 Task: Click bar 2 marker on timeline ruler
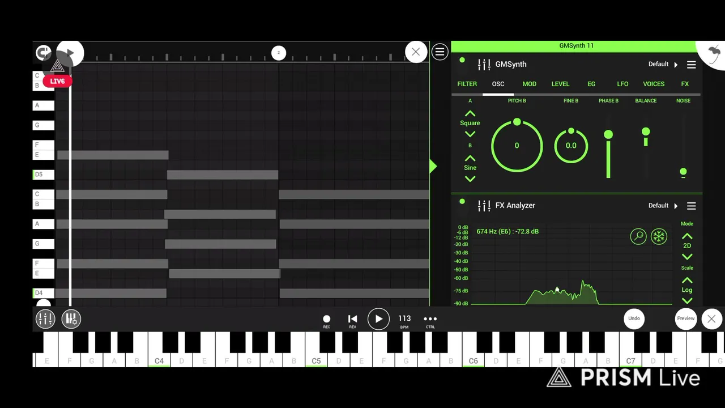pos(278,53)
